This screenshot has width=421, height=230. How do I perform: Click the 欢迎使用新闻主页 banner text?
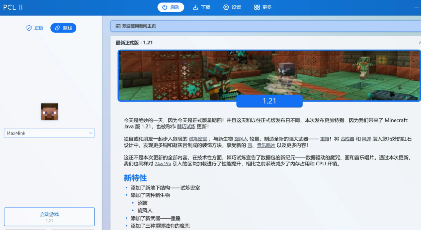click(139, 26)
